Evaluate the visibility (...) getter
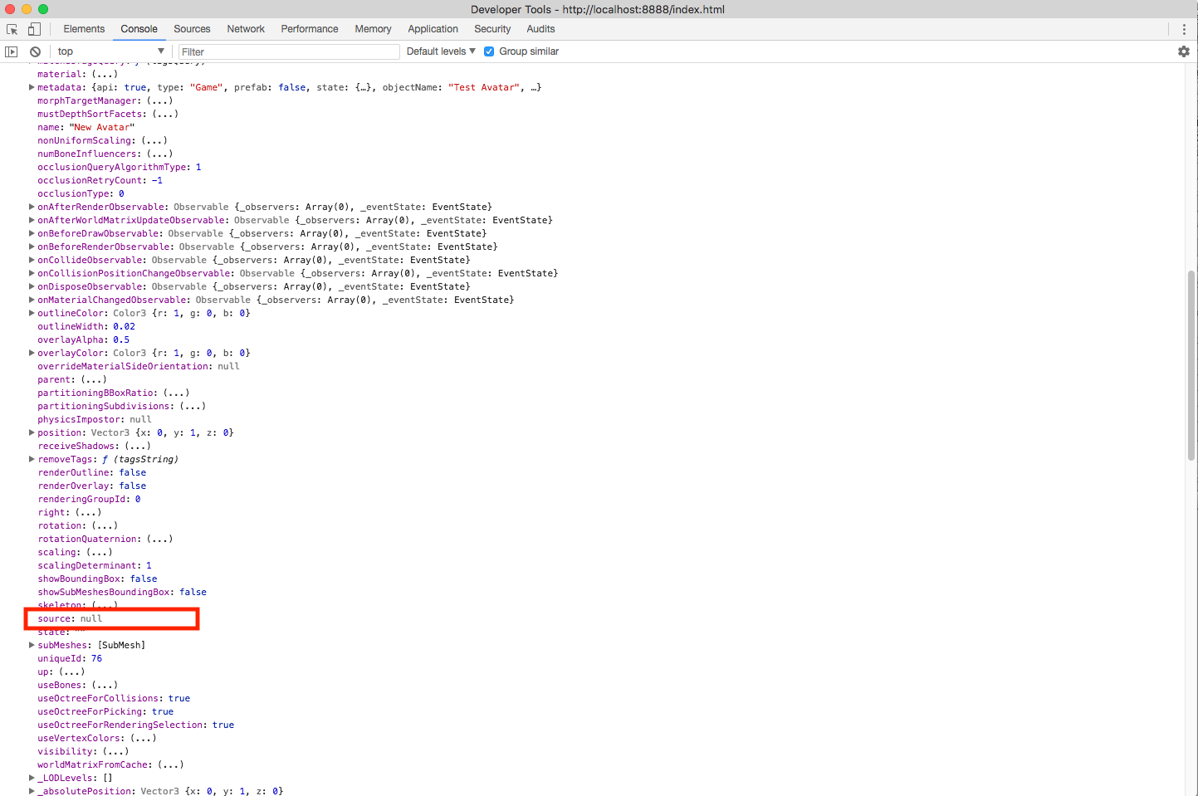Screen dimensions: 1198x796 tap(115, 751)
